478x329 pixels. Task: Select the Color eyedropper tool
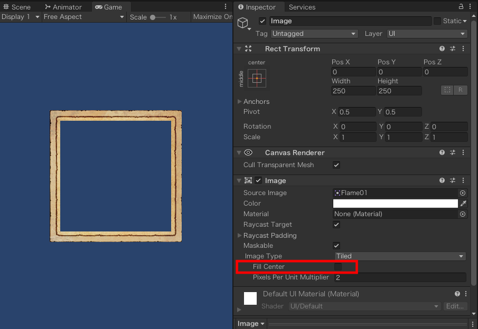(462, 203)
